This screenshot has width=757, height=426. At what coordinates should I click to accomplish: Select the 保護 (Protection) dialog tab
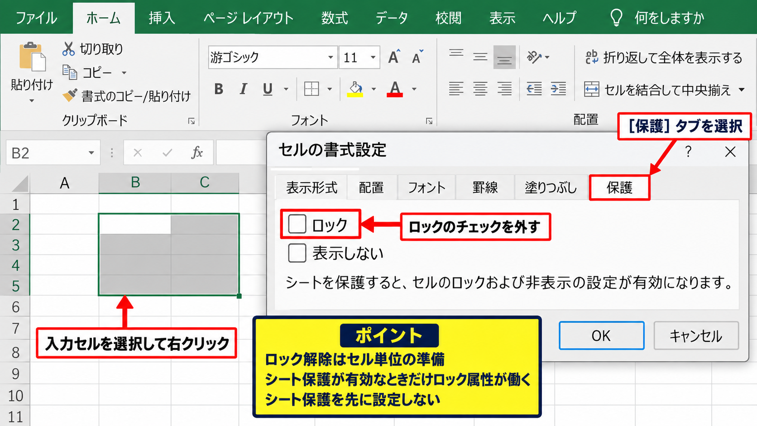pos(619,187)
